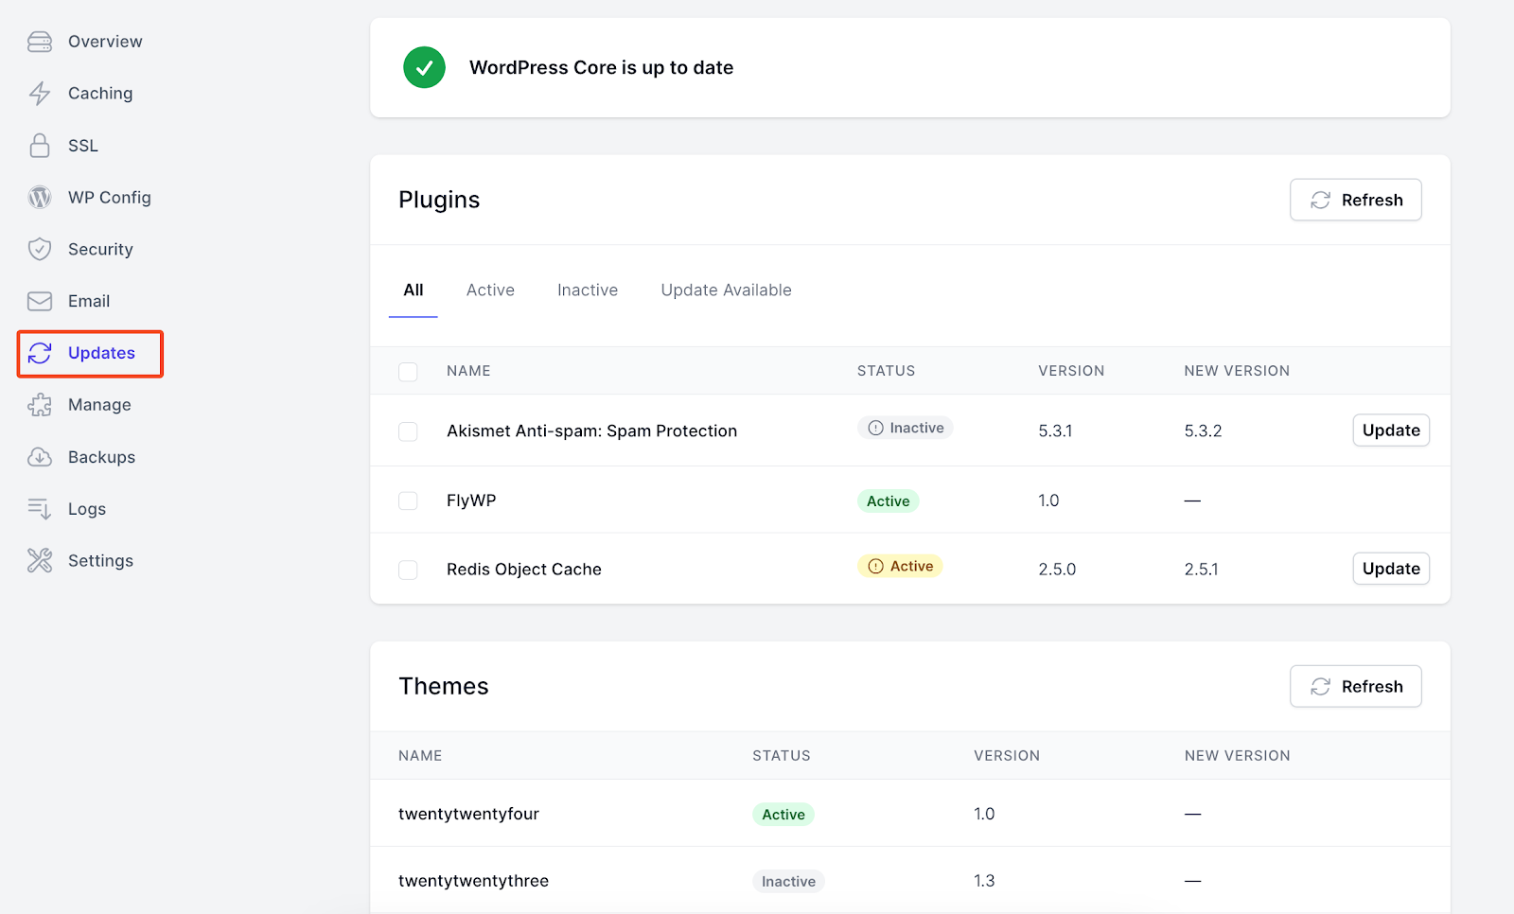Viewport: 1514px width, 914px height.
Task: Click the Updates sync arrows icon
Action: [40, 353]
